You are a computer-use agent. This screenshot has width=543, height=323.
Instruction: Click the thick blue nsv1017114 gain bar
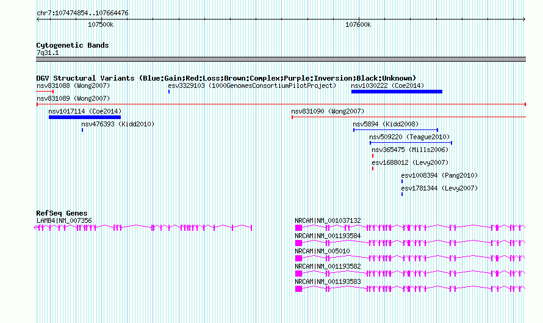point(85,117)
